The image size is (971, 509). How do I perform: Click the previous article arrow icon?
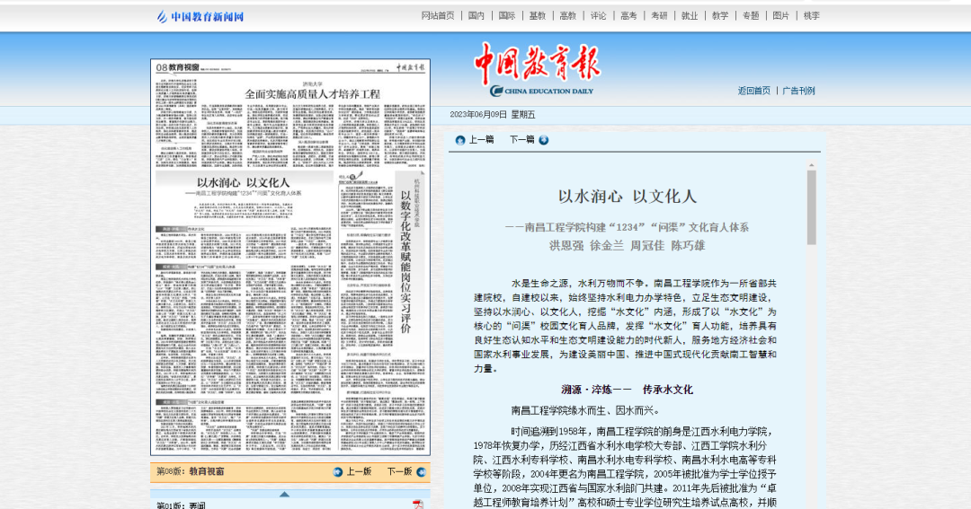tap(460, 140)
